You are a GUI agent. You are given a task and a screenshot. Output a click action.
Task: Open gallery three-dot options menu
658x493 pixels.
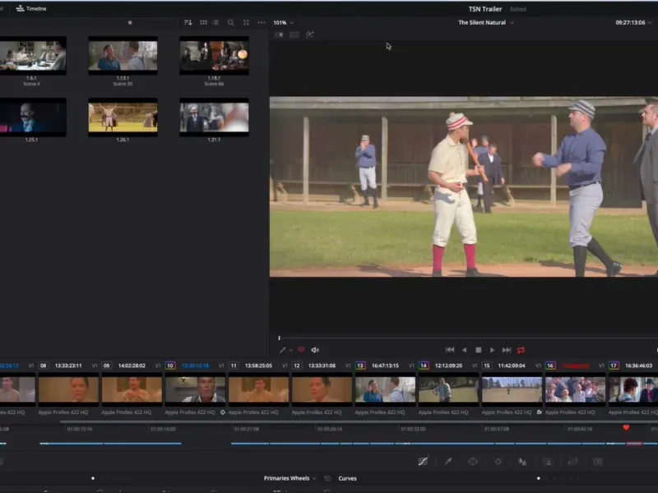coord(262,23)
